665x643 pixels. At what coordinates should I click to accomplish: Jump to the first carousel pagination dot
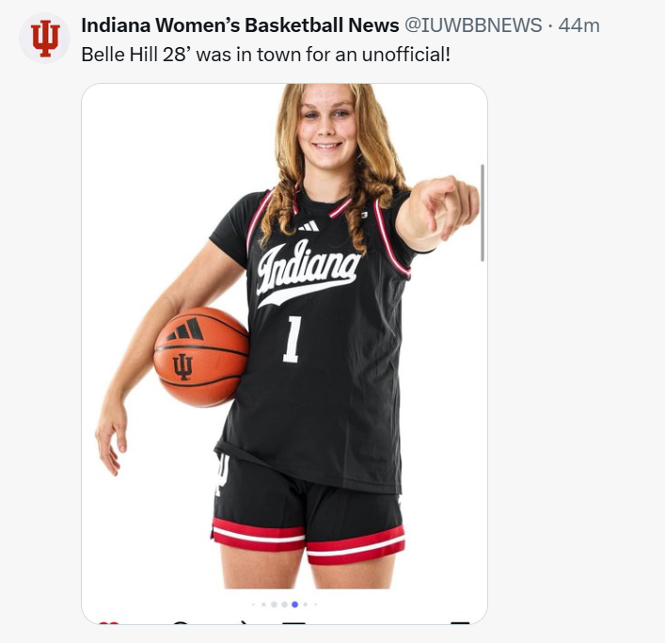tap(253, 604)
